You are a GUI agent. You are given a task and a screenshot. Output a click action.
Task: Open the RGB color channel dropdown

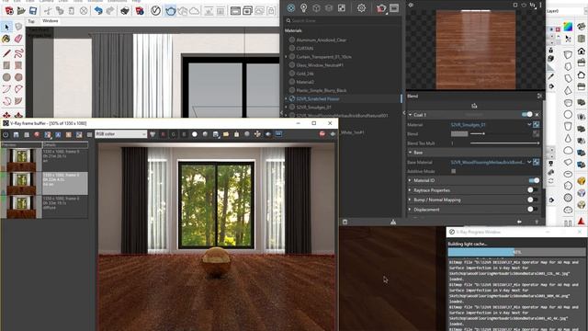pyautogui.click(x=120, y=134)
